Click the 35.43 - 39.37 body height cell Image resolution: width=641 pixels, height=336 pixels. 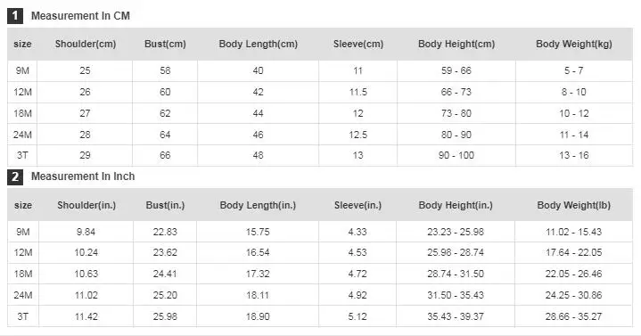tap(456, 316)
